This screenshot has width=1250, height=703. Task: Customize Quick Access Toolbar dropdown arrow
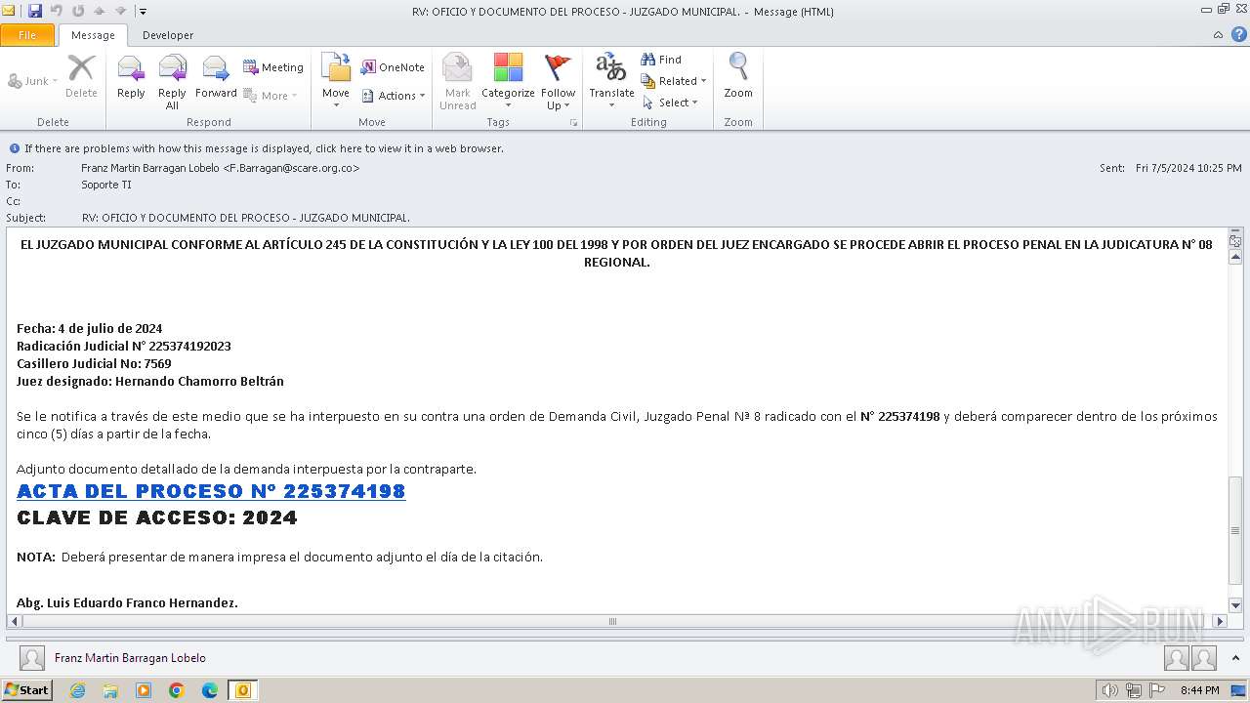(143, 12)
